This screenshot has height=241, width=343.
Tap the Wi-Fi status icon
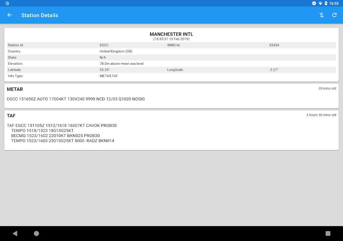point(320,3)
